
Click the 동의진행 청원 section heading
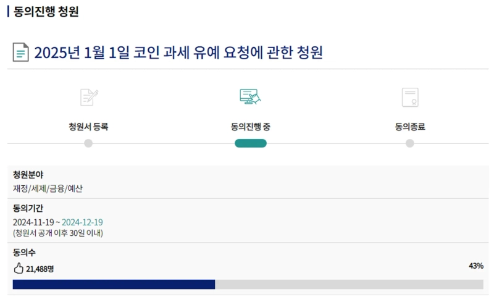point(46,12)
